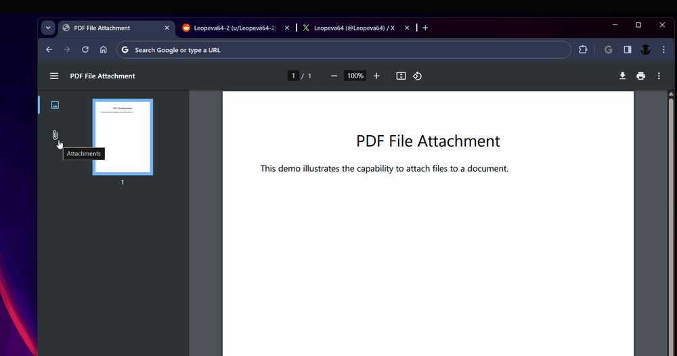Zoom in with the plus button
This screenshot has width=677, height=356.
tap(376, 76)
